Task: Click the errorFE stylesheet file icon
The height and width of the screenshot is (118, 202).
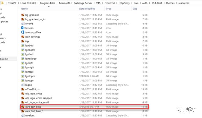Action: point(23,24)
